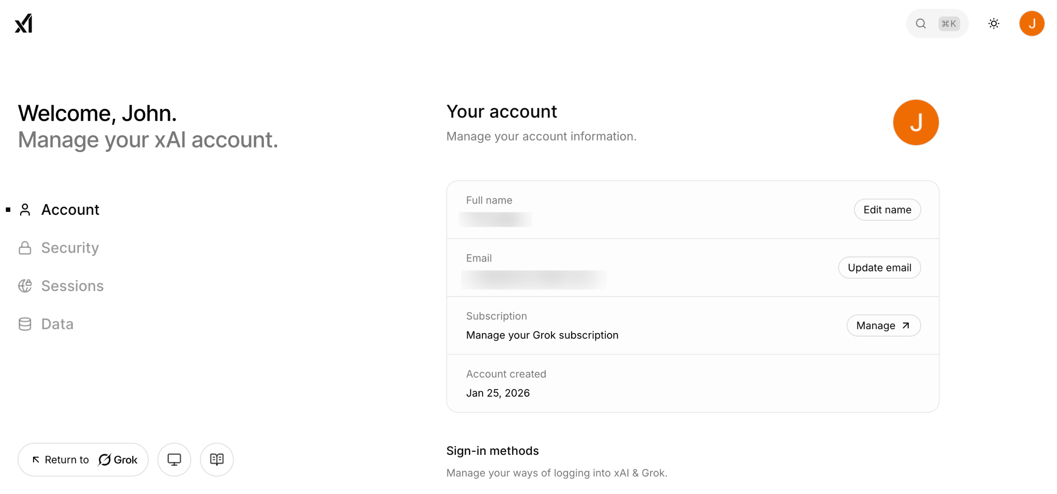Click the monitor icon button
The width and height of the screenshot is (1057, 494).
(174, 459)
